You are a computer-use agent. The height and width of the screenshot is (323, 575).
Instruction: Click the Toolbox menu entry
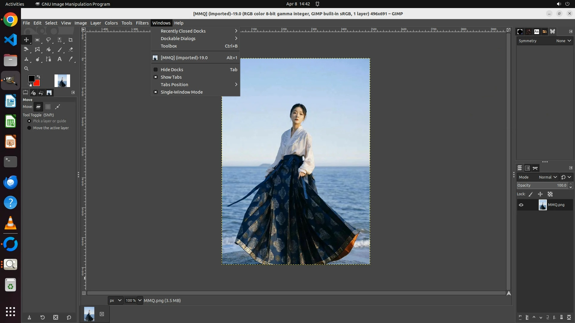pyautogui.click(x=169, y=46)
